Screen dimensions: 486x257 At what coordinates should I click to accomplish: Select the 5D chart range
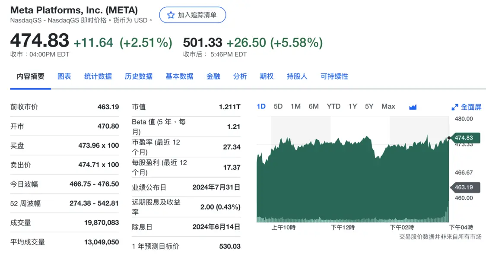pos(278,106)
